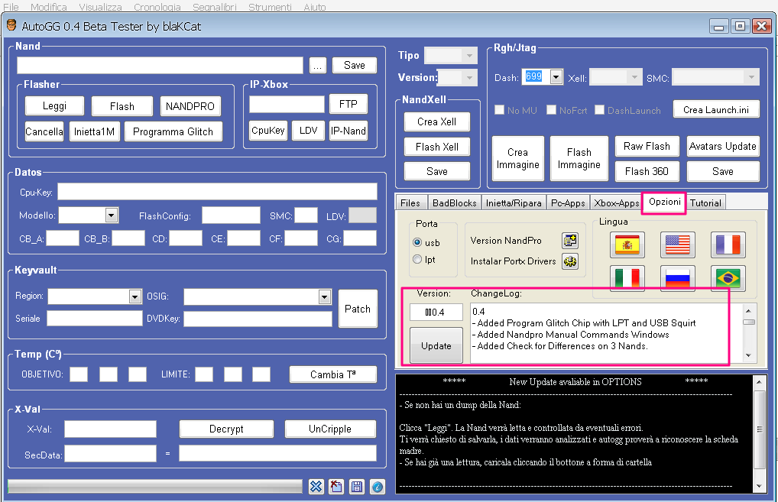
Task: Open the Pc-Apps tab
Action: coord(568,203)
